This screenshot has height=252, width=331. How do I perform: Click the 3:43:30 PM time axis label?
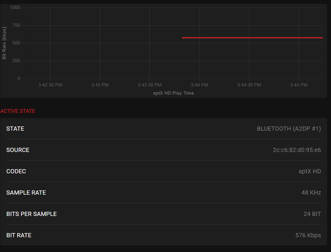point(149,85)
